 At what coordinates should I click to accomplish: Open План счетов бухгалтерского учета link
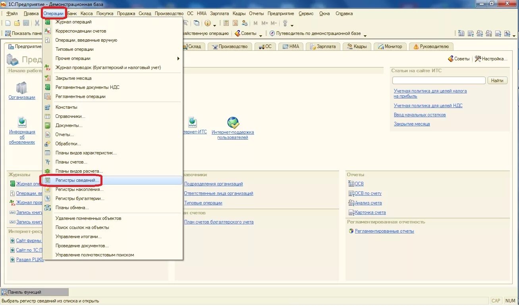pyautogui.click(x=219, y=222)
